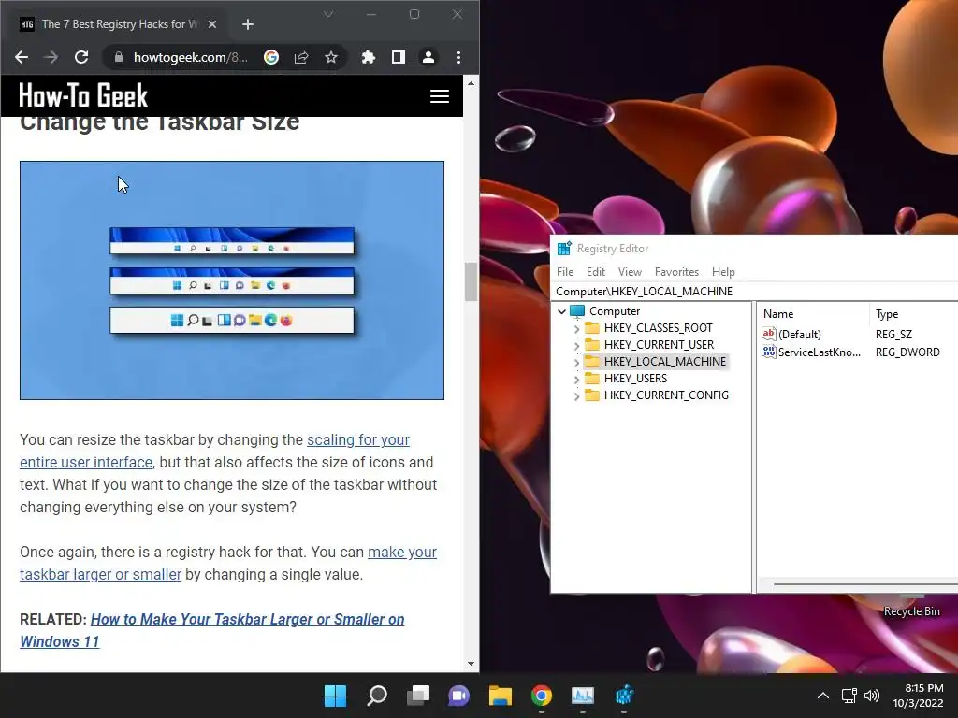Expand HKEY_LOCAL_MACHINE chevron

[x=576, y=362]
